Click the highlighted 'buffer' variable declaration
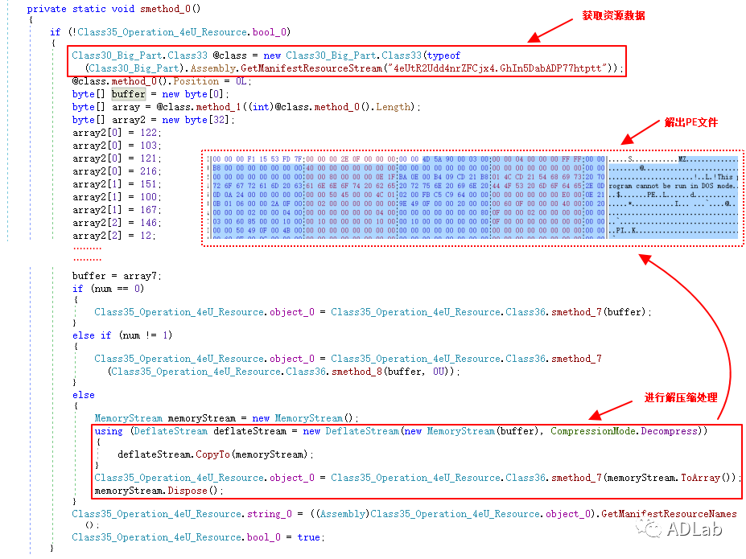Image resolution: width=746 pixels, height=559 pixels. click(x=129, y=94)
